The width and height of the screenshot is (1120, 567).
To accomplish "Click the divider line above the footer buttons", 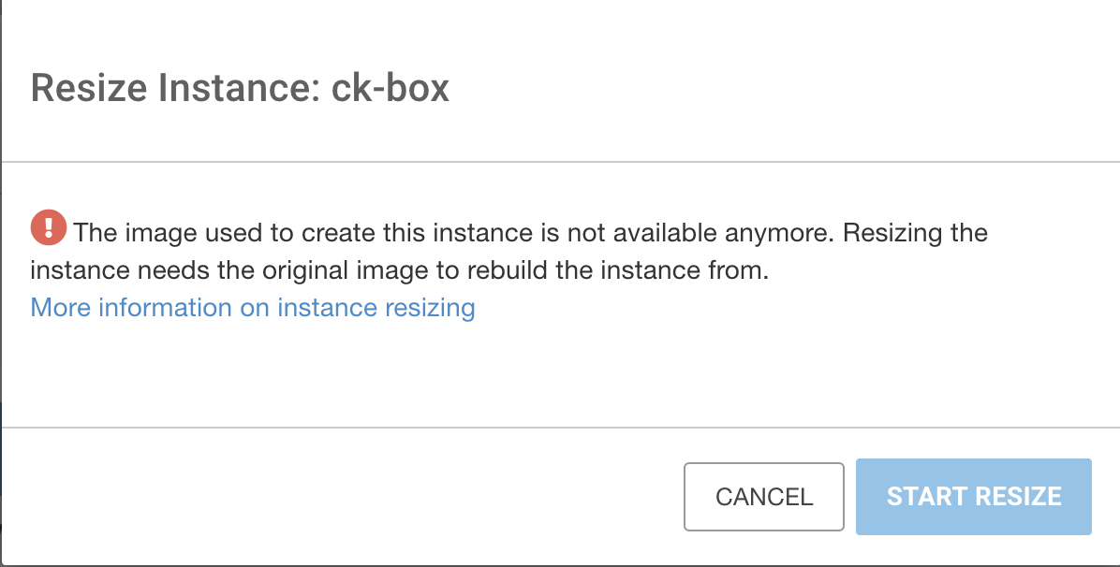I will pyautogui.click(x=560, y=428).
